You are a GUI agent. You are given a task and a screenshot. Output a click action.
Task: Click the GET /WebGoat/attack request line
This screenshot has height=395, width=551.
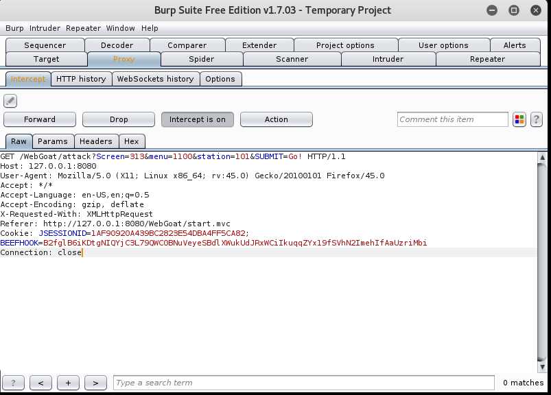tap(173, 156)
